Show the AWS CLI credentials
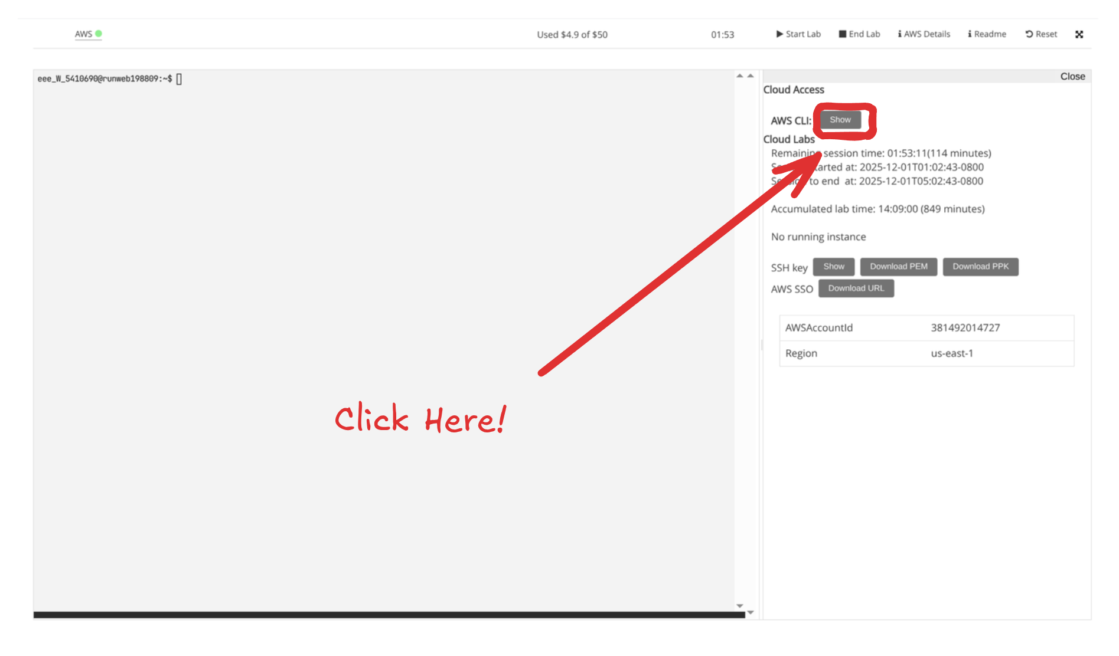 (x=840, y=120)
